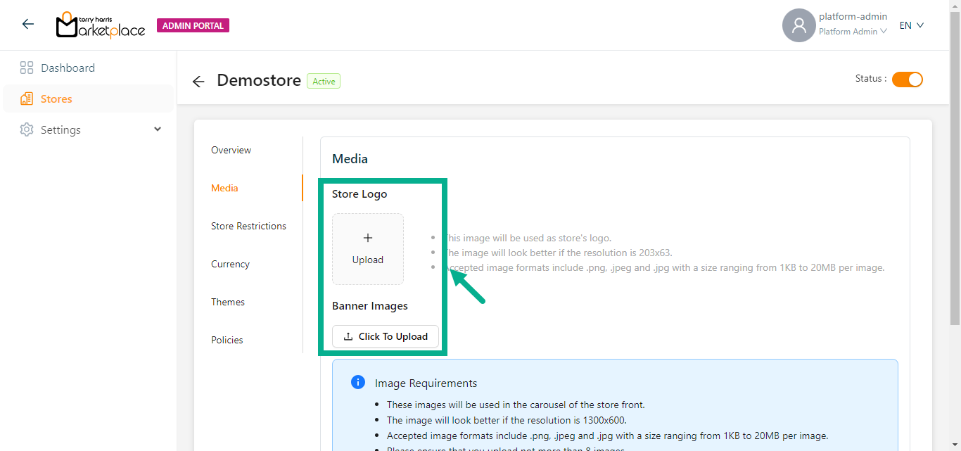
Task: Open the Store Restrictions tab
Action: (x=248, y=226)
